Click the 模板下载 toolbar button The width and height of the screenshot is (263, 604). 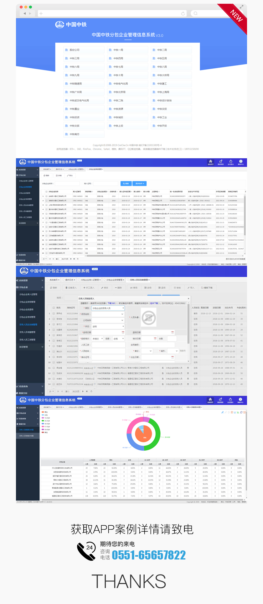pyautogui.click(x=207, y=288)
